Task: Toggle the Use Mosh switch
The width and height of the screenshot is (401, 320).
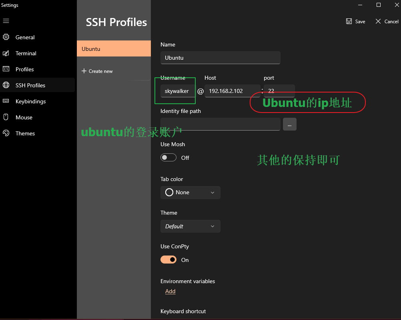Action: [168, 158]
